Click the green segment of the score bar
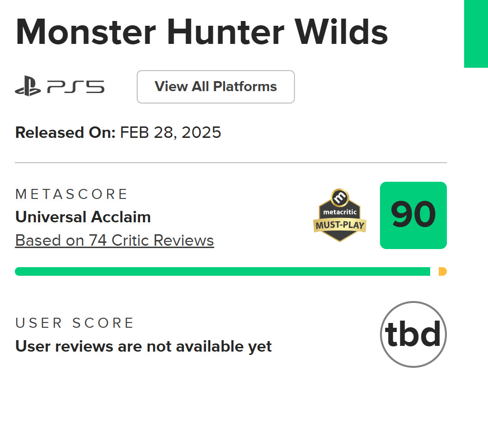Image resolution: width=488 pixels, height=437 pixels. pos(222,271)
